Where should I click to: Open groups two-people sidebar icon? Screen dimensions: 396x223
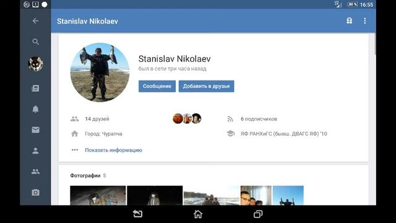35,172
